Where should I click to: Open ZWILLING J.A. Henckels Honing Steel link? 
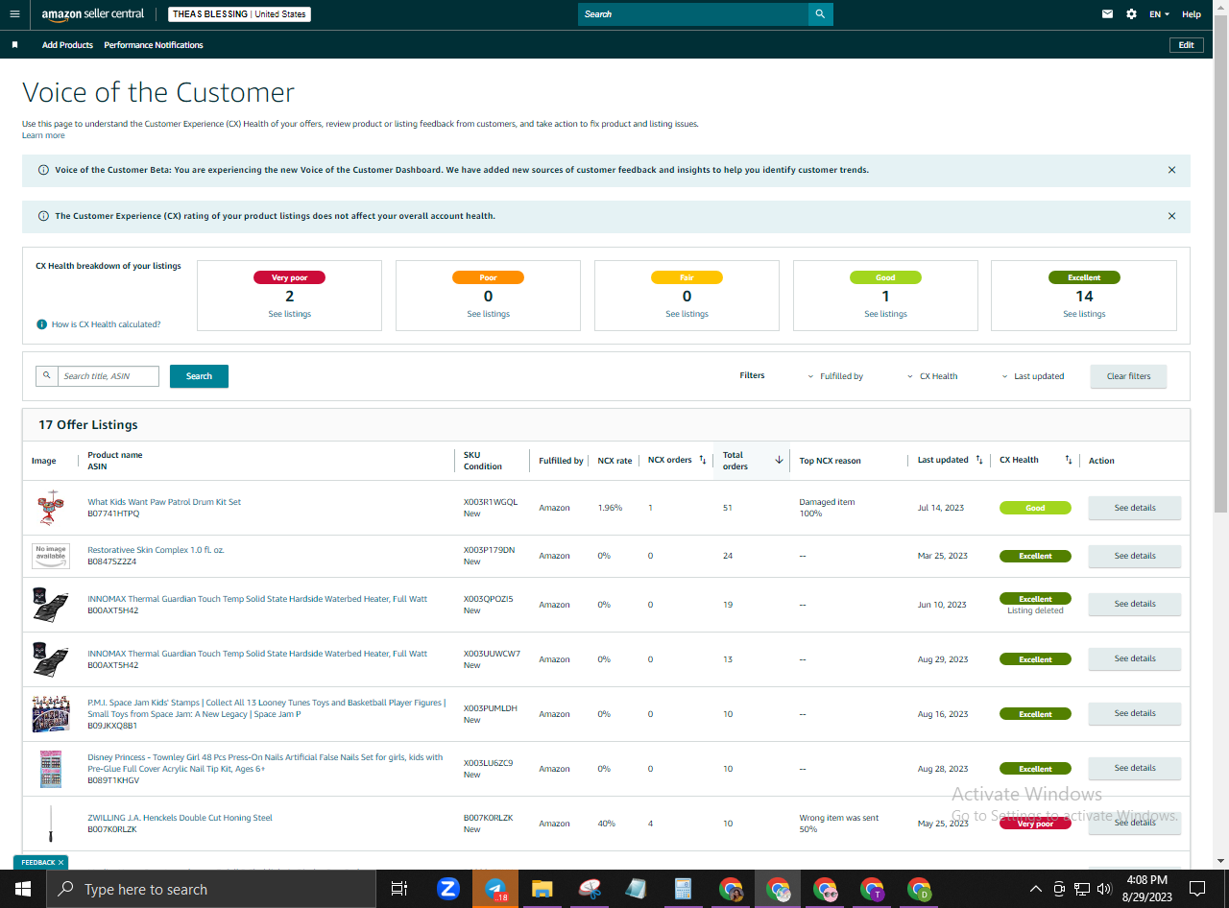pos(180,818)
